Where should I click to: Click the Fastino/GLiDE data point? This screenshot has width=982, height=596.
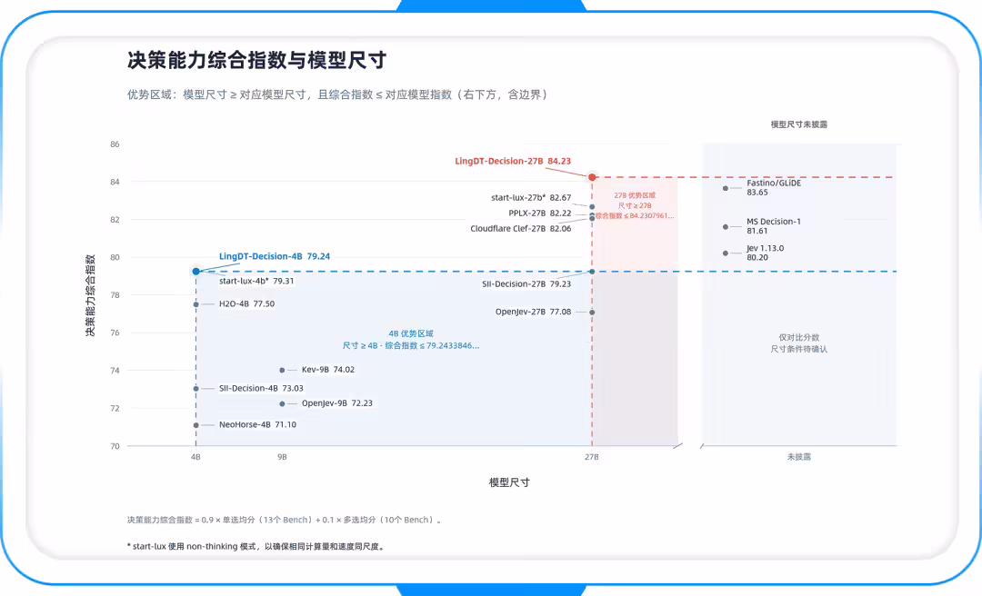[x=726, y=188]
